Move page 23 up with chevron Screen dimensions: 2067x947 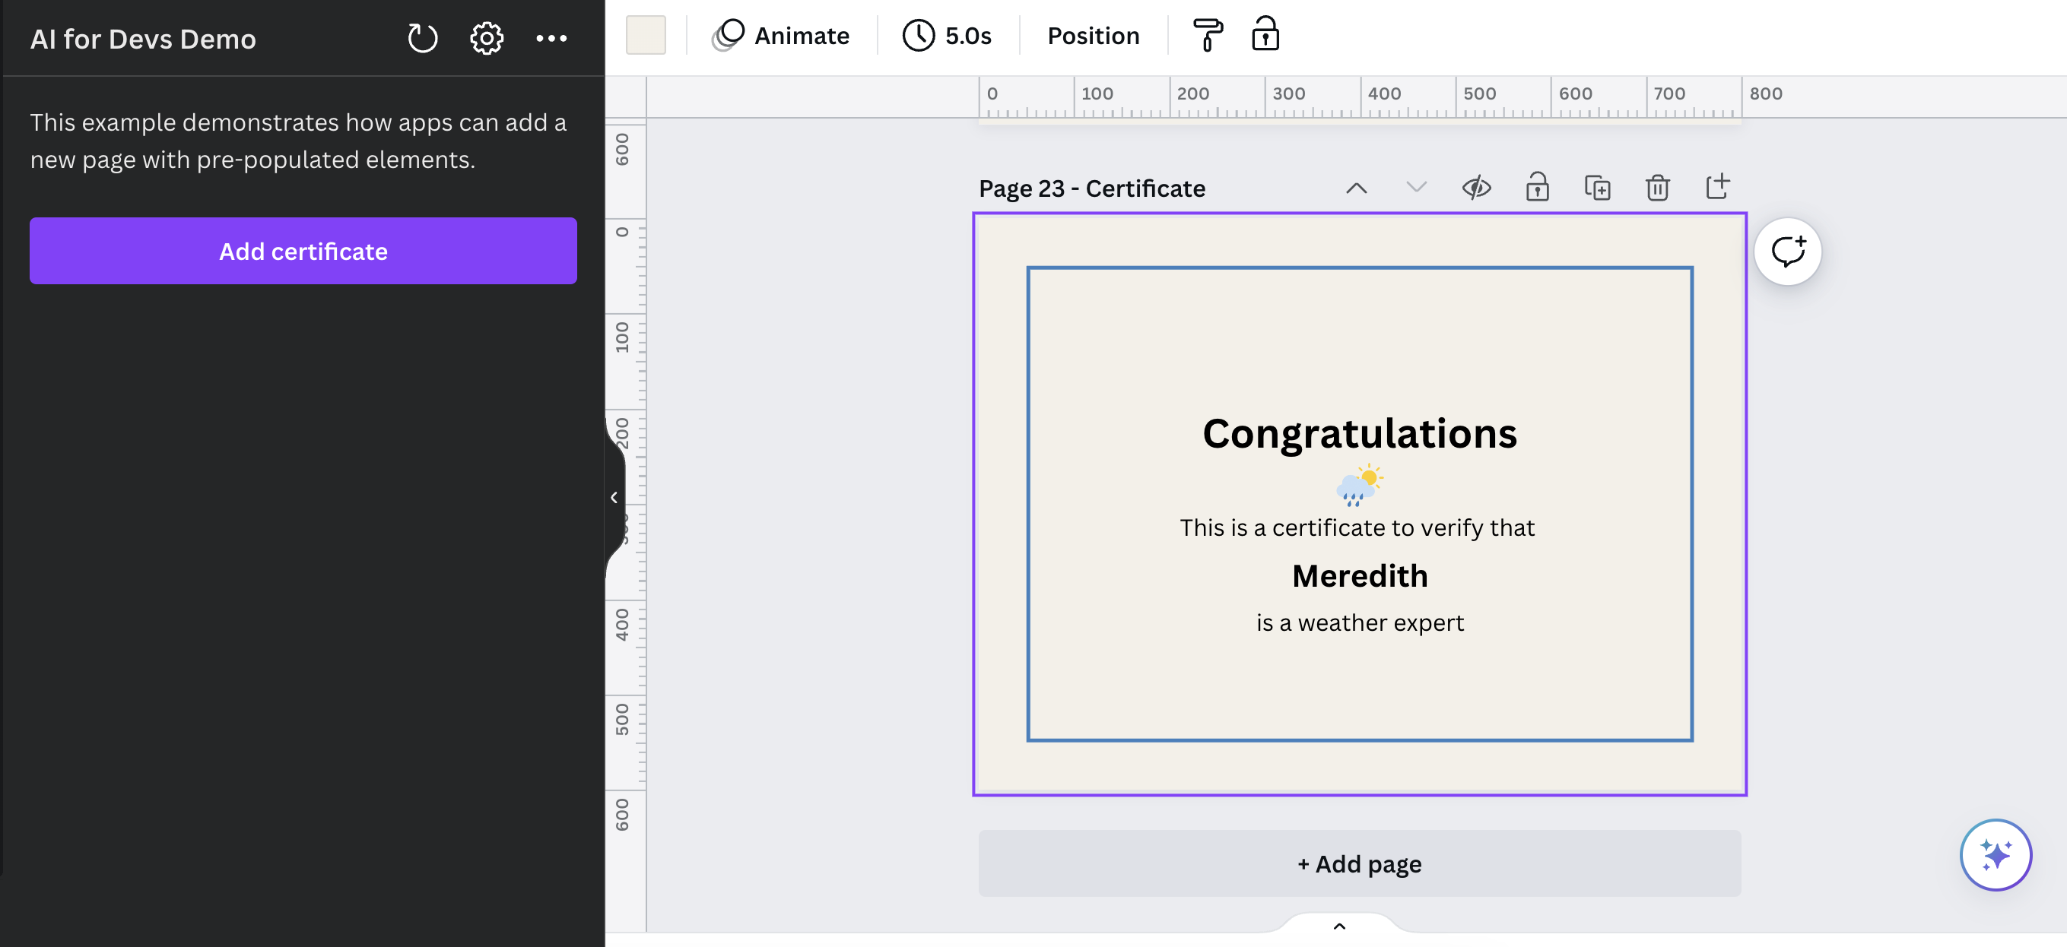(1356, 188)
